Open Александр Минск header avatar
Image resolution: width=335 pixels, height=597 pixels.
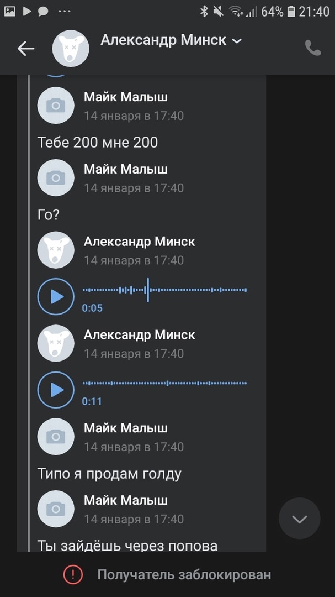point(71,49)
